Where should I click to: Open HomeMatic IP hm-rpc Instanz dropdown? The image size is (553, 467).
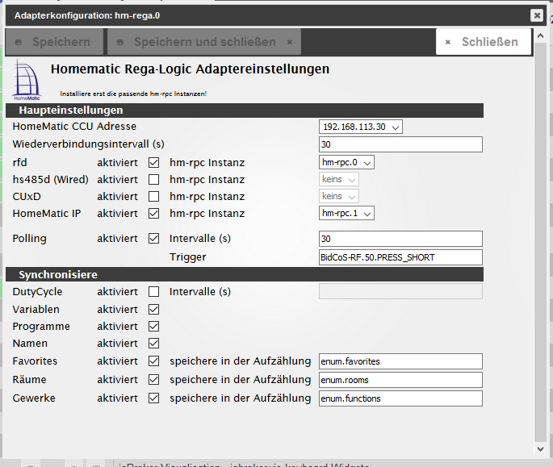(347, 214)
